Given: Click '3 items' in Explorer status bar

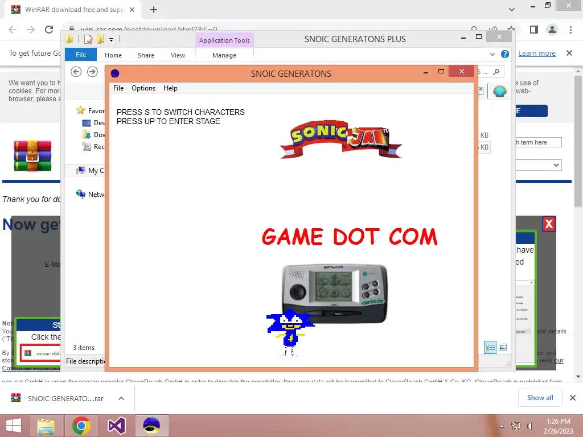Looking at the screenshot, I should 84,348.
